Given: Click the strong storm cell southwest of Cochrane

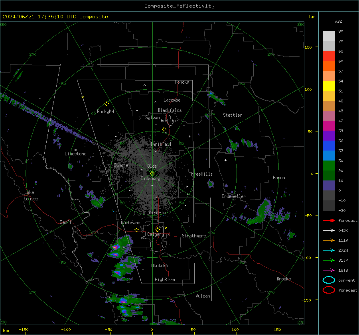Looking at the screenshot, I should tap(116, 247).
